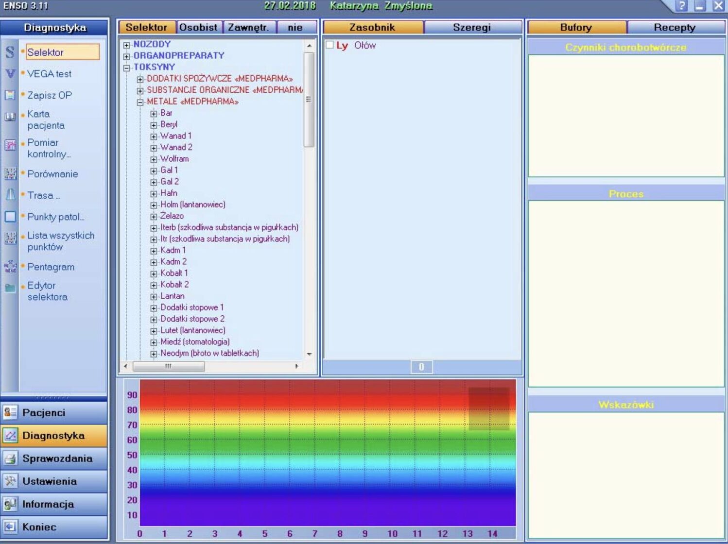Screen dimensions: 728x544
Task: Select Holm (lantanowiec) in the tree
Action: 193,204
